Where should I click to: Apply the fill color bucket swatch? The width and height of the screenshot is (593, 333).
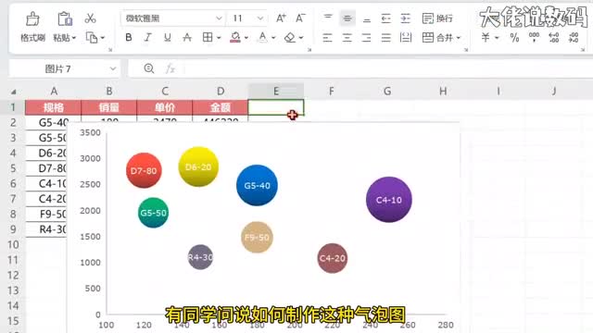tap(235, 37)
